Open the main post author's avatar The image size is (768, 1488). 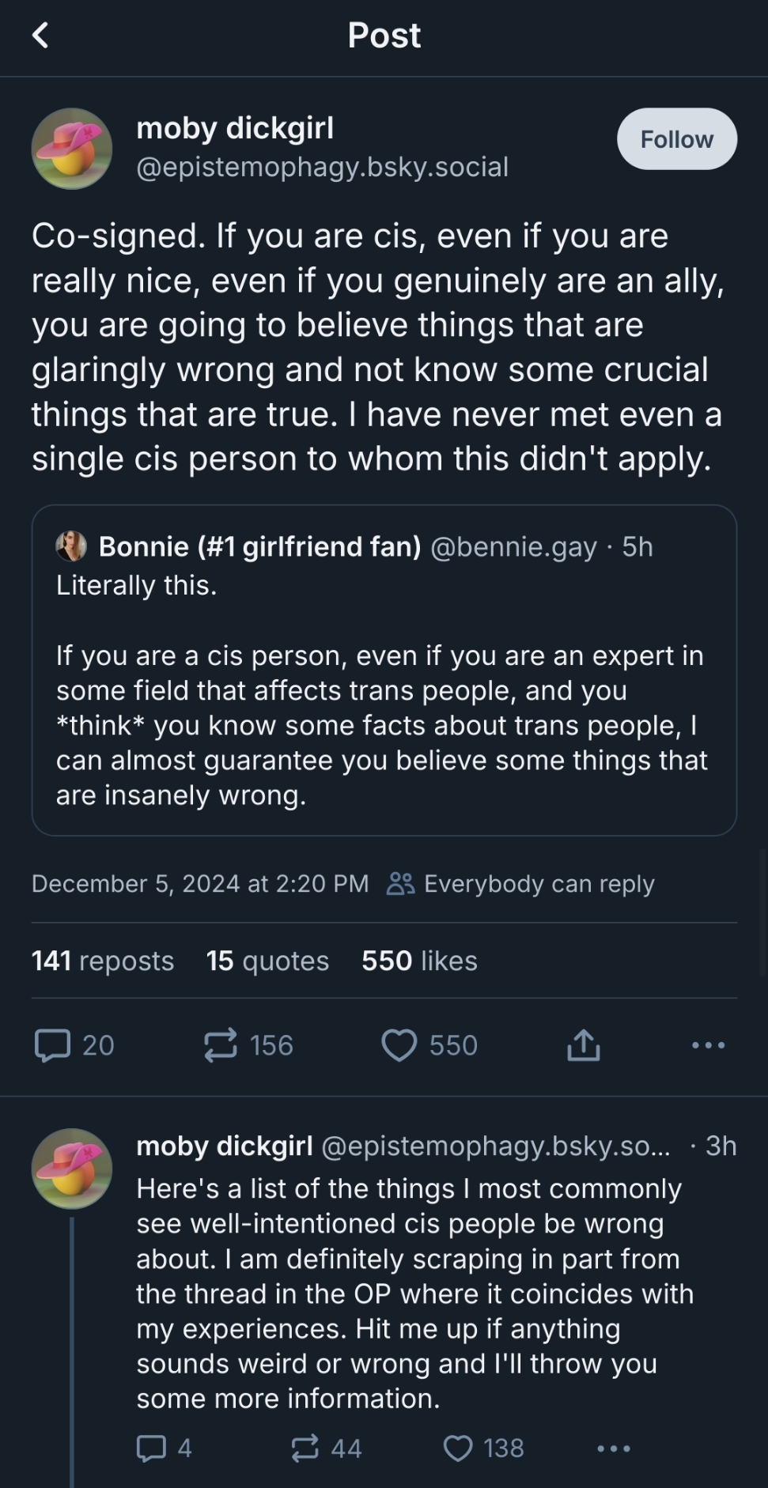[71, 148]
